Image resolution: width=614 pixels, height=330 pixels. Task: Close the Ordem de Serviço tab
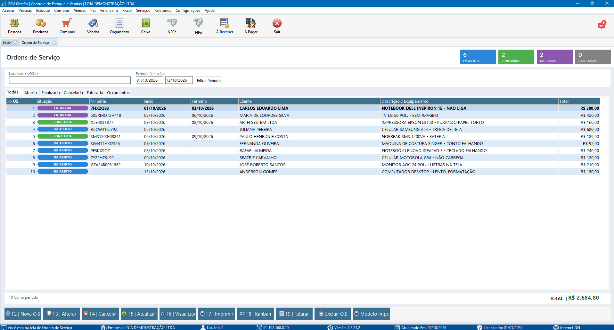[54, 43]
